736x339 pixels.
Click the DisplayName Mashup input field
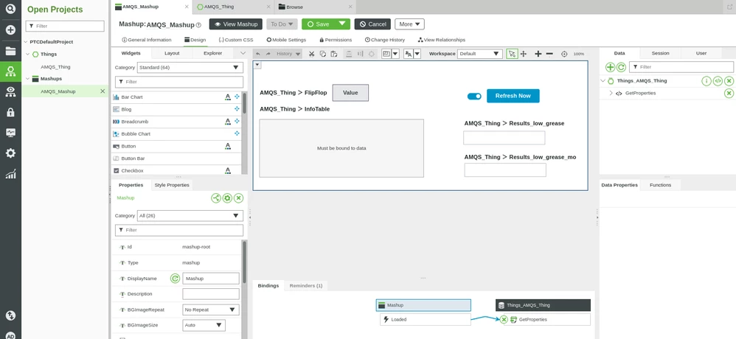[211, 279]
